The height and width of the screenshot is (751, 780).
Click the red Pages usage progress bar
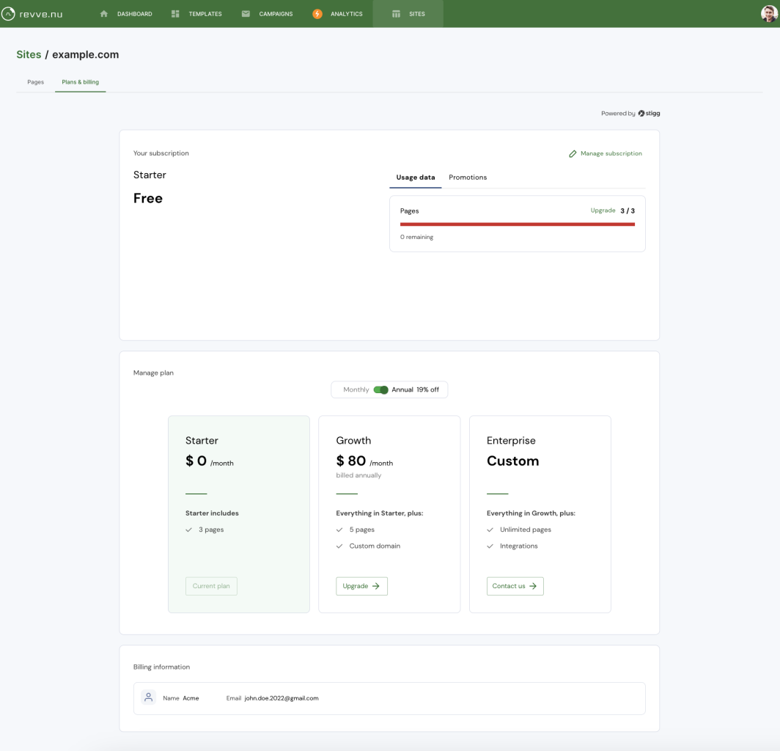(x=517, y=224)
